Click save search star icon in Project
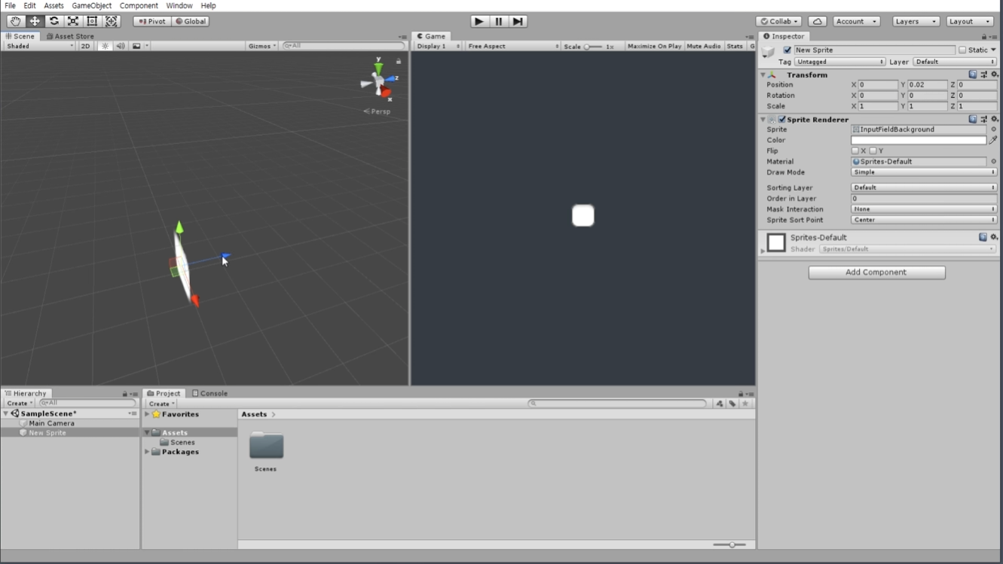The width and height of the screenshot is (1003, 564). point(745,404)
